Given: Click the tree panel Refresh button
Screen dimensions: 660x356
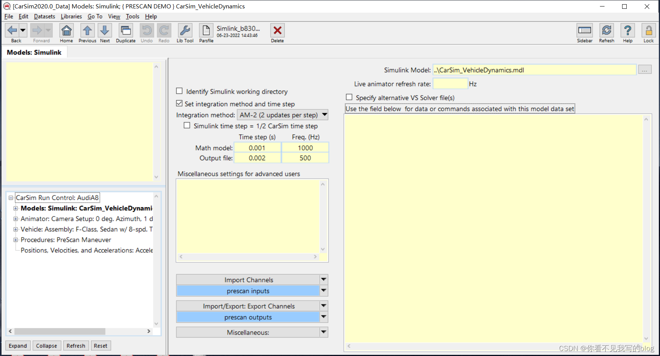Looking at the screenshot, I should click(76, 346).
